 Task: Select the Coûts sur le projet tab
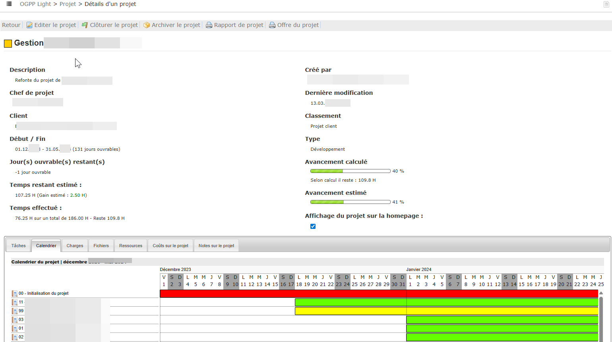tap(170, 245)
